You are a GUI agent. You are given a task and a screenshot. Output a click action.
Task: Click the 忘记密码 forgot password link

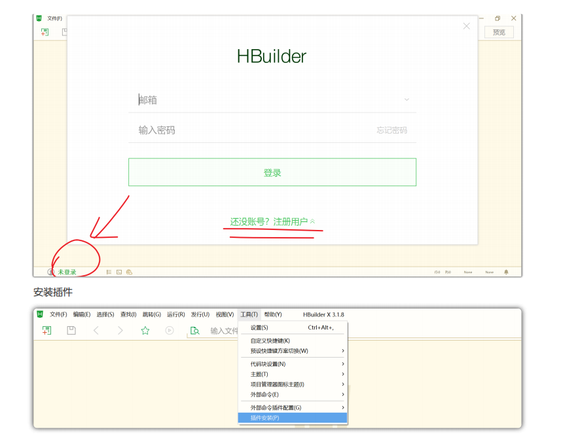[391, 130]
